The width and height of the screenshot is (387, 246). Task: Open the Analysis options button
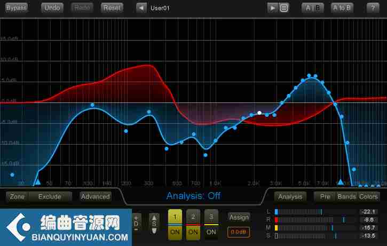[290, 197]
